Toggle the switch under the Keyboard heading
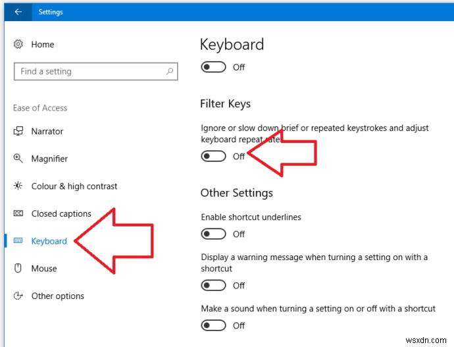 click(213, 67)
